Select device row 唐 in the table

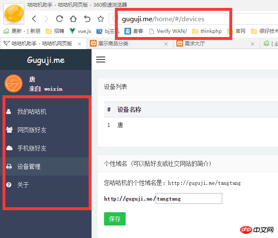tap(191, 125)
